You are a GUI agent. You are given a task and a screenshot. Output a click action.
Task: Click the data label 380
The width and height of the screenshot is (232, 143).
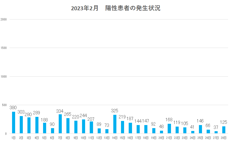tap(13, 108)
